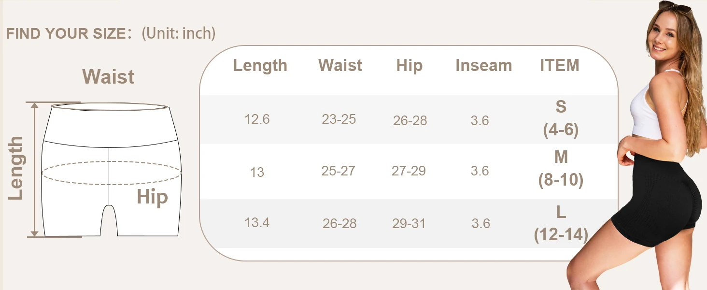The width and height of the screenshot is (707, 290).
Task: Click the Length column header
Action: click(260, 66)
